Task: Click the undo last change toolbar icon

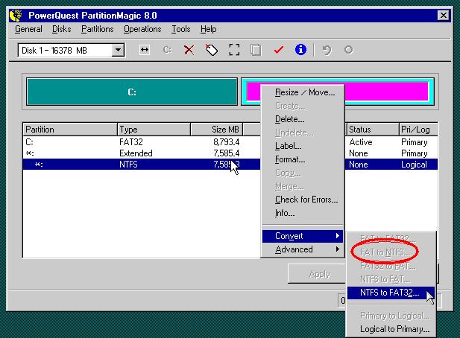Action: [327, 50]
